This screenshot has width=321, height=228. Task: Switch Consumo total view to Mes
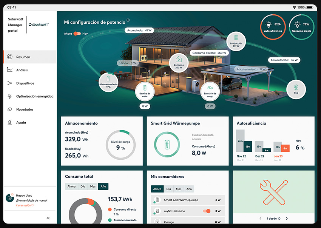click(92, 186)
